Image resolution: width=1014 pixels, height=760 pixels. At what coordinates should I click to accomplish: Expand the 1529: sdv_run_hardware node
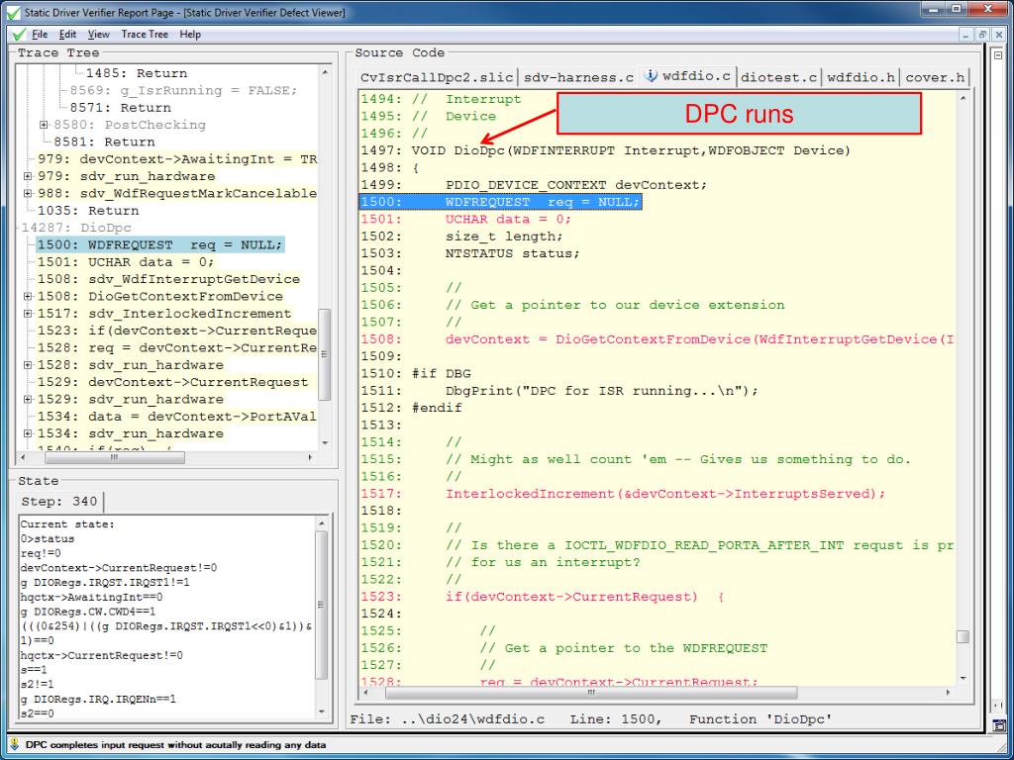(27, 400)
